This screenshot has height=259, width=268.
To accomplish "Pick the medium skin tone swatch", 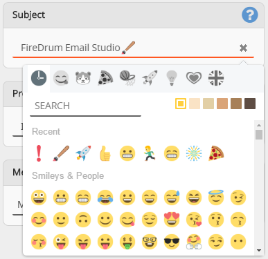I will 222,104.
